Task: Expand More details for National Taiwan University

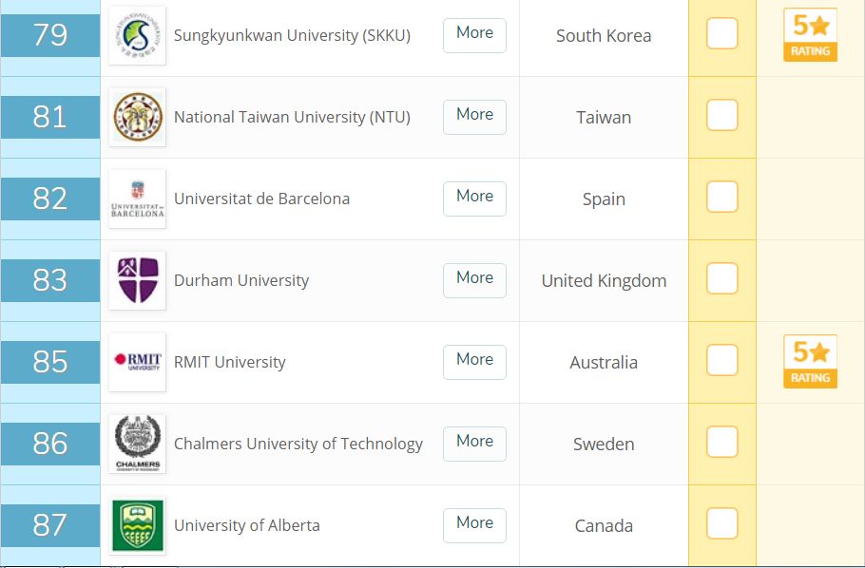Action: [474, 117]
